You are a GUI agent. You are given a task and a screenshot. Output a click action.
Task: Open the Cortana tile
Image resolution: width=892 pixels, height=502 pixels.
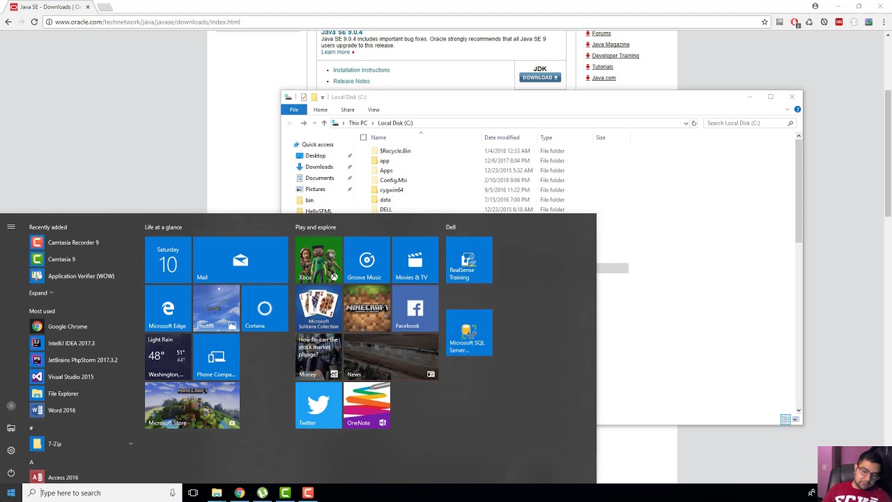pyautogui.click(x=264, y=308)
